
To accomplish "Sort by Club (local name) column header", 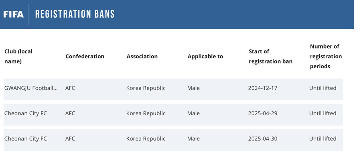I will (18, 57).
